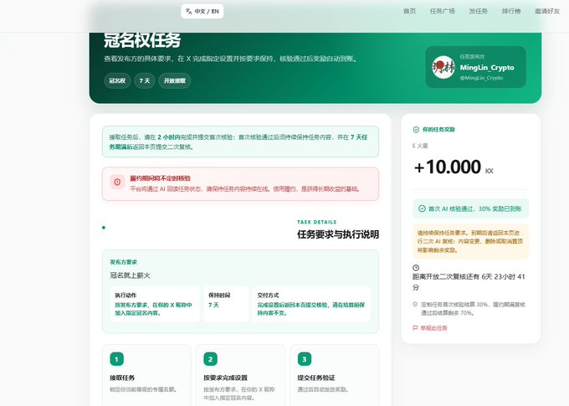Image resolution: width=569 pixels, height=406 pixels.
Task: Click the step 1 number badge
Action: (x=116, y=359)
